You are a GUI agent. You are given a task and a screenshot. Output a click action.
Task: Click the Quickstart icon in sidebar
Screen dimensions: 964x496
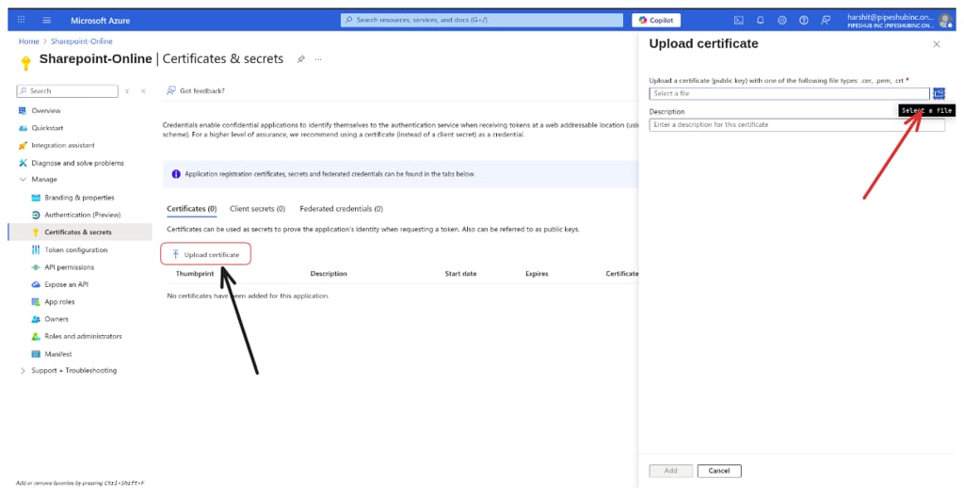point(23,128)
